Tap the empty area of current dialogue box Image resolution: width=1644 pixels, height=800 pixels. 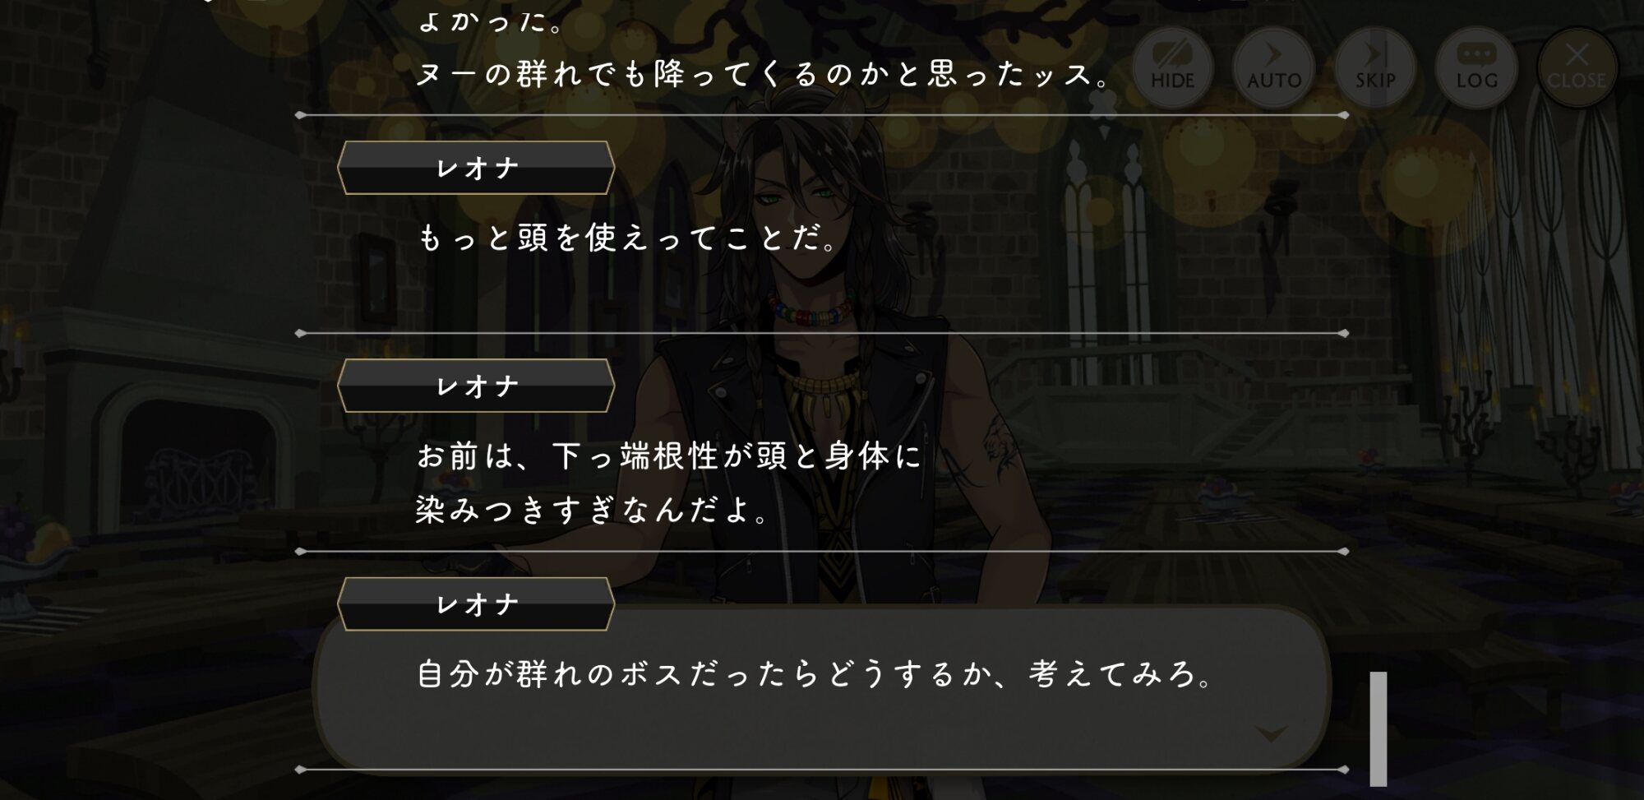tap(822, 728)
